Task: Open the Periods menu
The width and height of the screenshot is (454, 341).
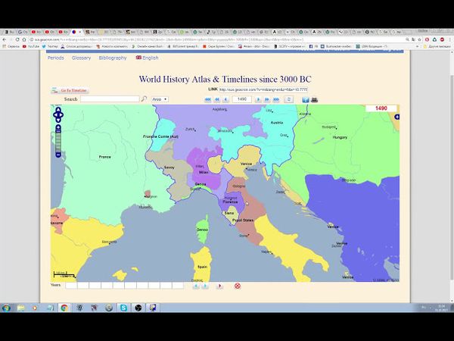Action: tap(55, 58)
